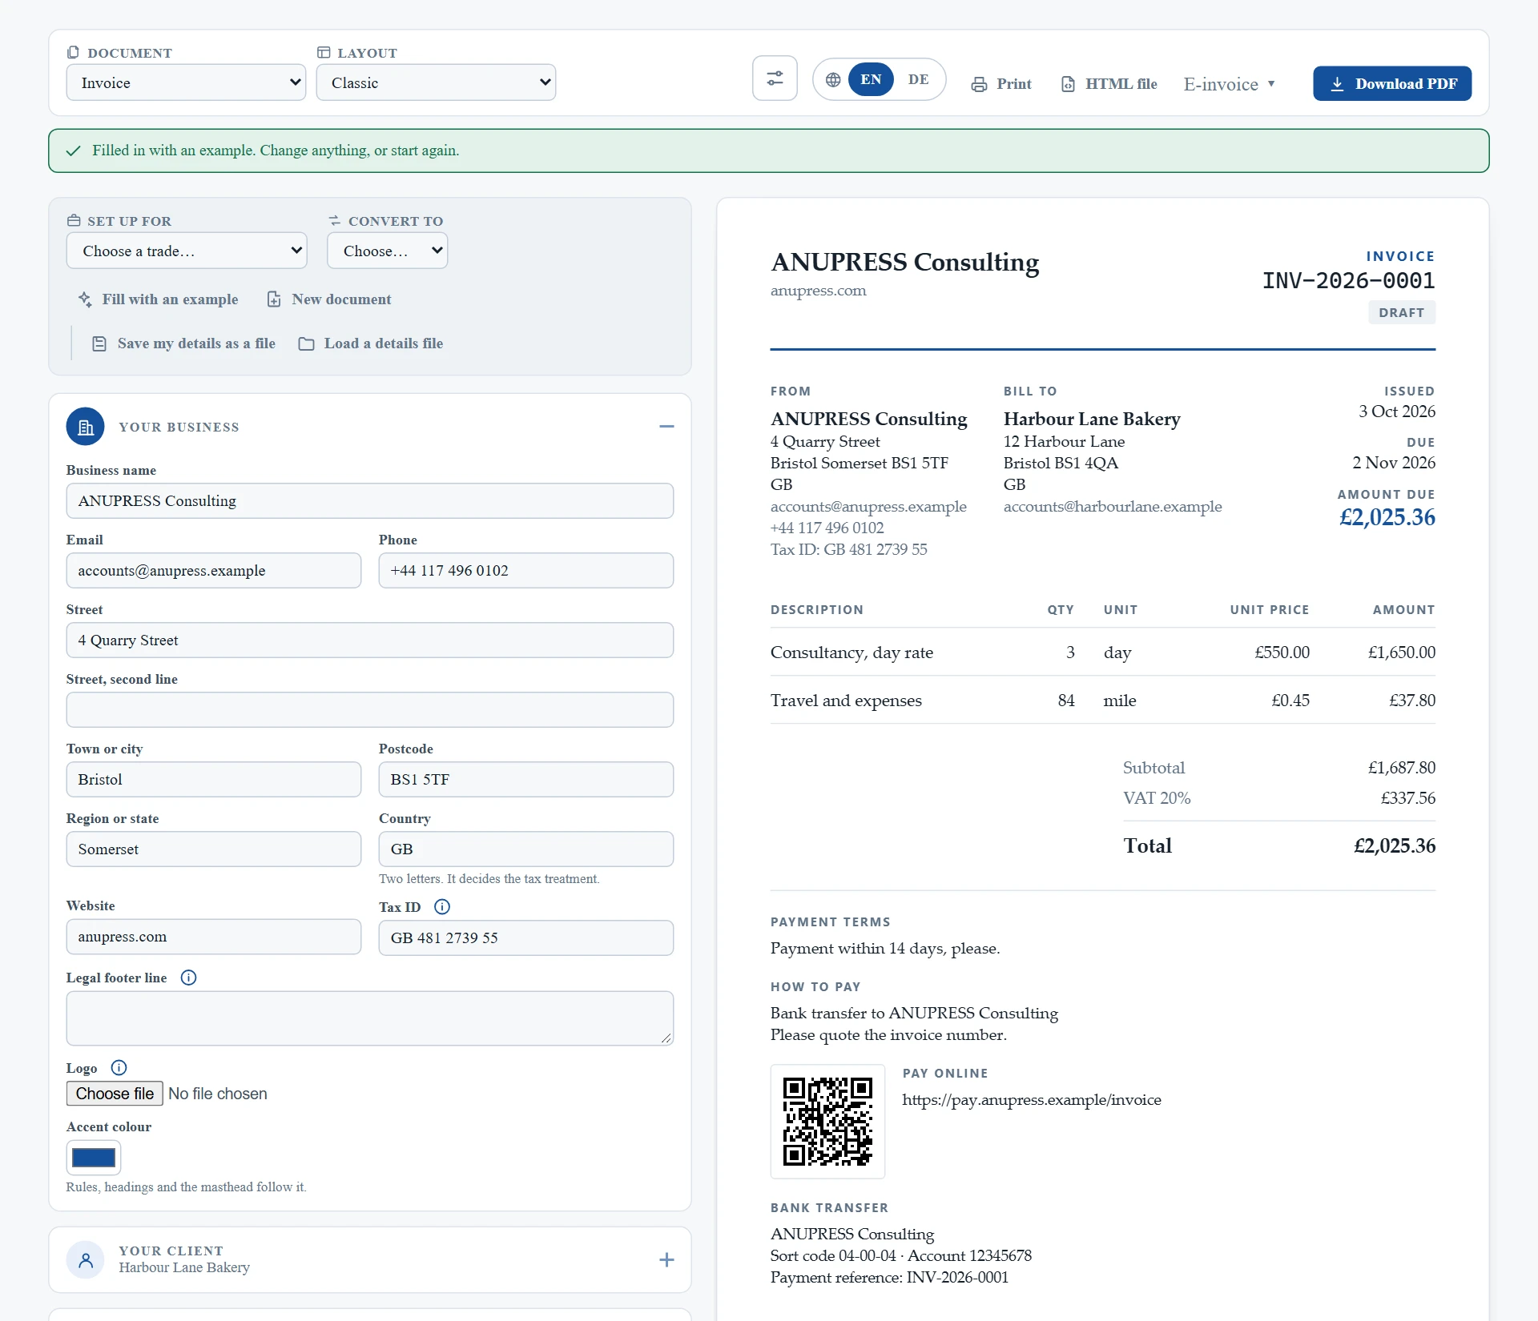
Task: Open the Convert to dropdown
Action: click(387, 251)
